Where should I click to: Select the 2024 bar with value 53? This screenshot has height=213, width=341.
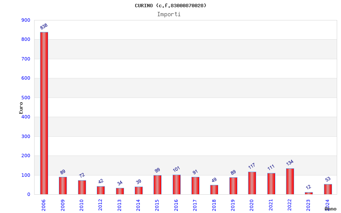(x=328, y=189)
